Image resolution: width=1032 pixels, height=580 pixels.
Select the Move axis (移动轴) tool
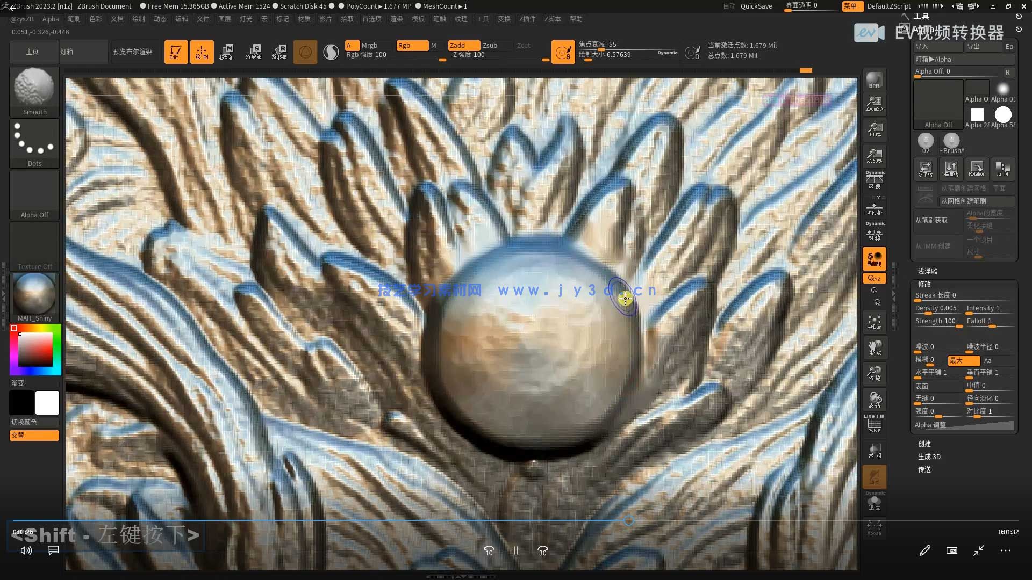[227, 52]
